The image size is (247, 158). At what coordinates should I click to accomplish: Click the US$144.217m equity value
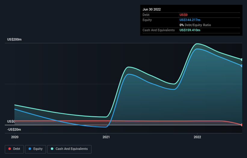pos(190,20)
